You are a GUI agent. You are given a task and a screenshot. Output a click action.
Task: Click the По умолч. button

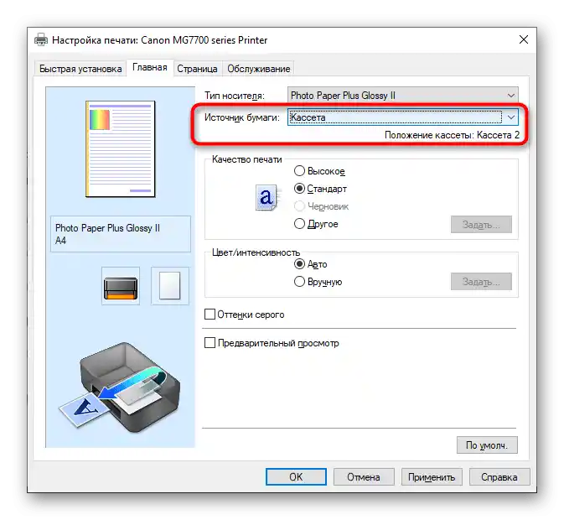click(x=487, y=445)
